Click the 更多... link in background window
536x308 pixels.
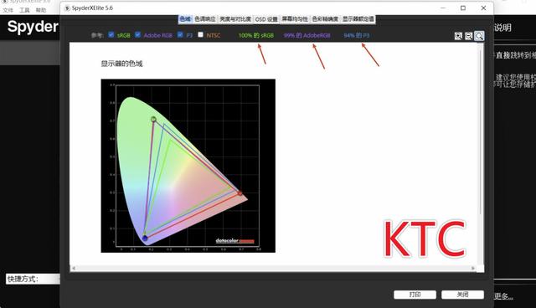[503, 296]
